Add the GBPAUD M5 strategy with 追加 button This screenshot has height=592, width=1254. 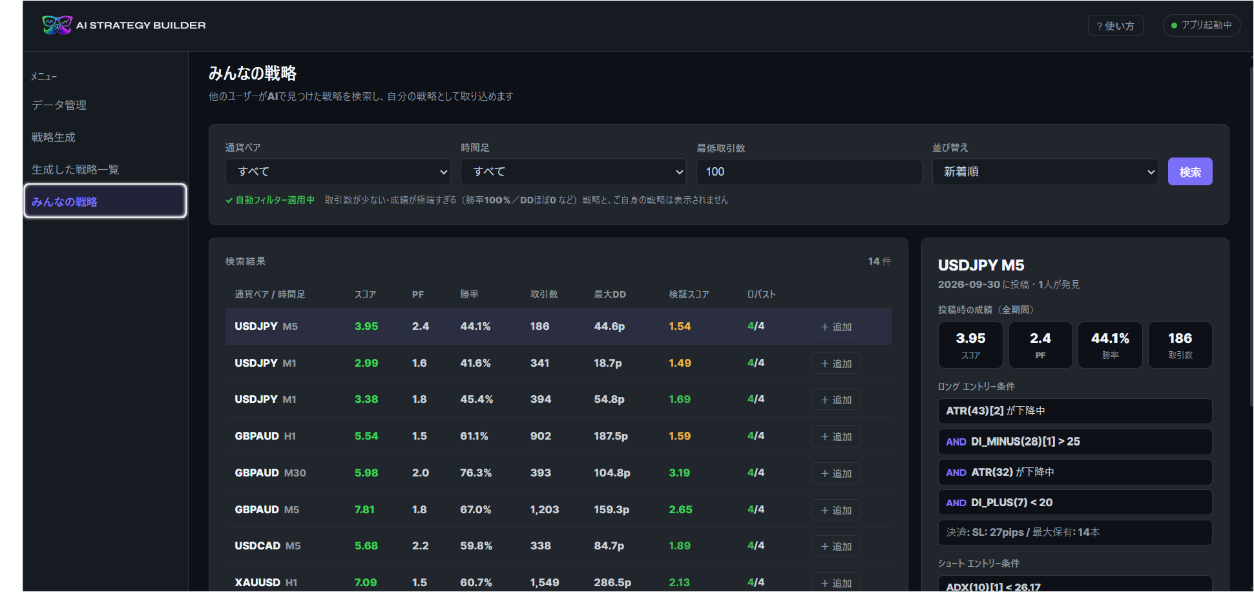coord(835,510)
